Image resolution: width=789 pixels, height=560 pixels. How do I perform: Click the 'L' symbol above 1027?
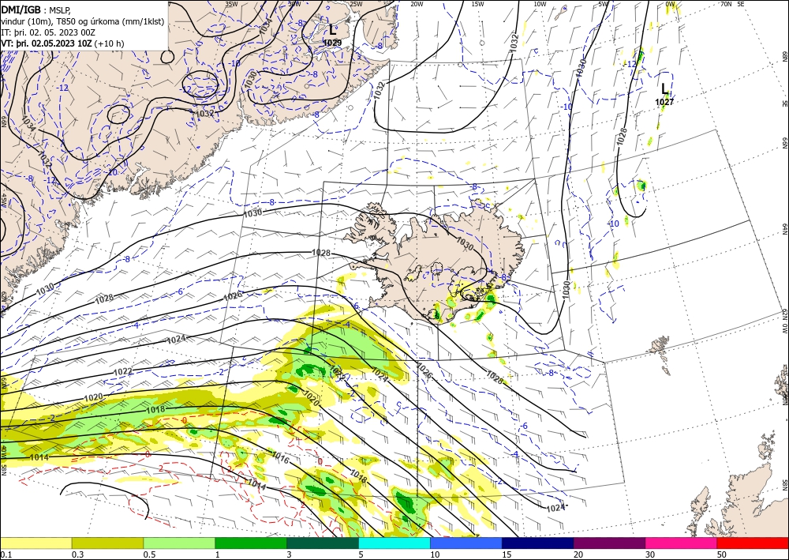click(664, 89)
